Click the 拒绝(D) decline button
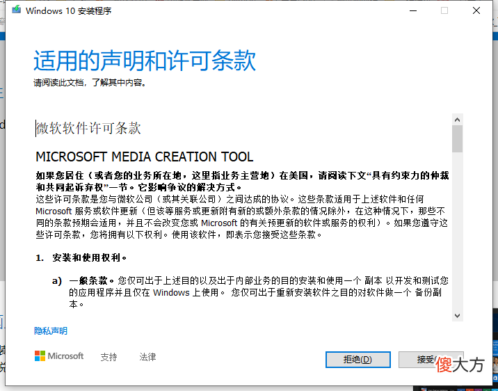Image resolution: width=498 pixels, height=391 pixels. click(x=358, y=360)
